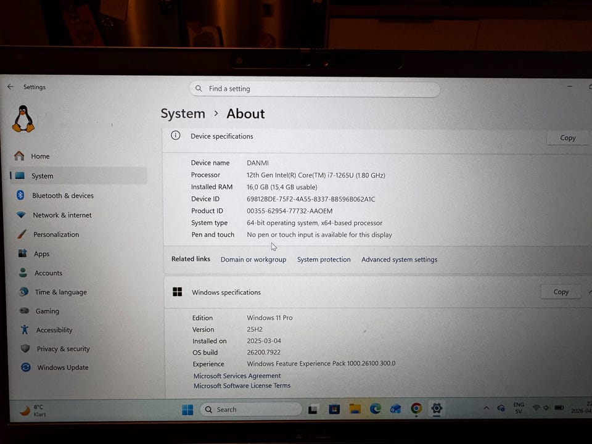
Task: Open Task View from the taskbar
Action: 313,409
